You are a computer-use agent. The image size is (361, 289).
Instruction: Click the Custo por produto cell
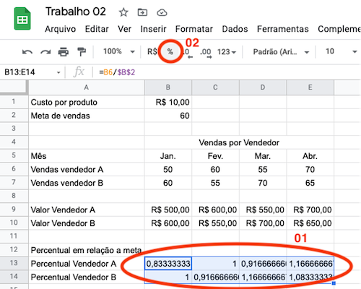coord(87,102)
